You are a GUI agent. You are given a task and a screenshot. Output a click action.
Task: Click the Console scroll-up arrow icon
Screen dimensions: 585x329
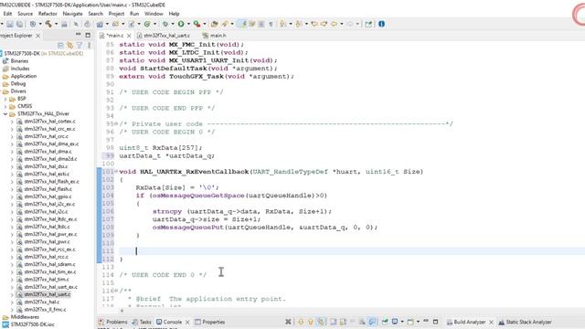[311, 322]
